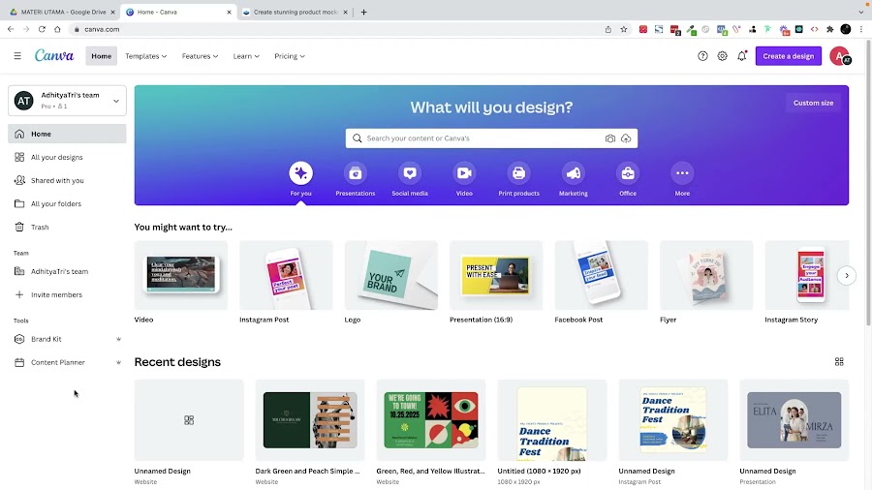The image size is (872, 490).
Task: Expand the Content Planner section arrow
Action: point(118,362)
